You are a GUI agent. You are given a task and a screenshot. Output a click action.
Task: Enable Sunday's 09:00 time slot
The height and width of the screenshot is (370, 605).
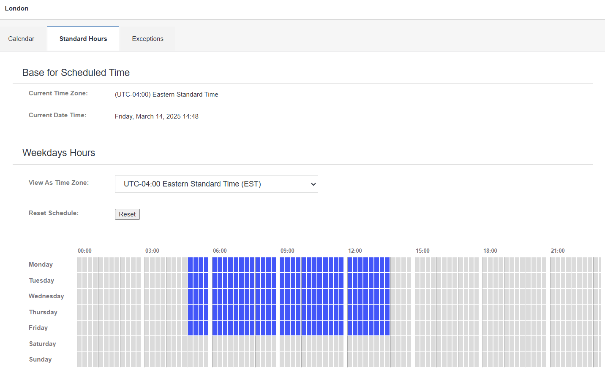click(x=282, y=359)
